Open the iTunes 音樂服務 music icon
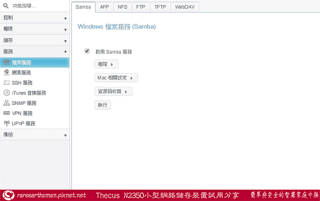The width and height of the screenshot is (320, 201). [x=6, y=93]
